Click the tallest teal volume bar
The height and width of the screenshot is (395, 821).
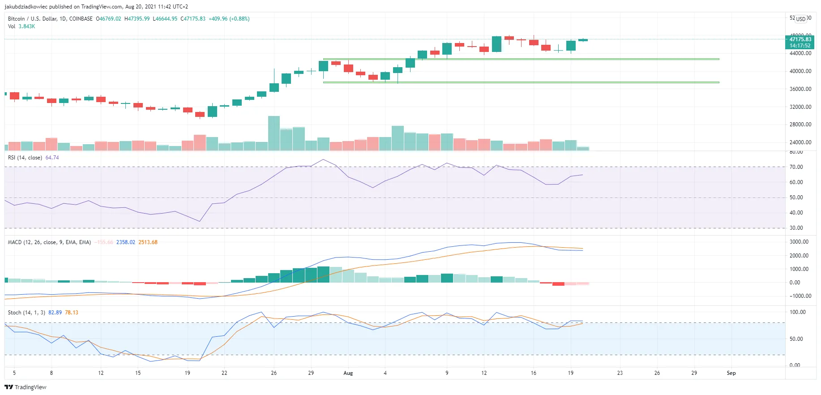pyautogui.click(x=274, y=133)
